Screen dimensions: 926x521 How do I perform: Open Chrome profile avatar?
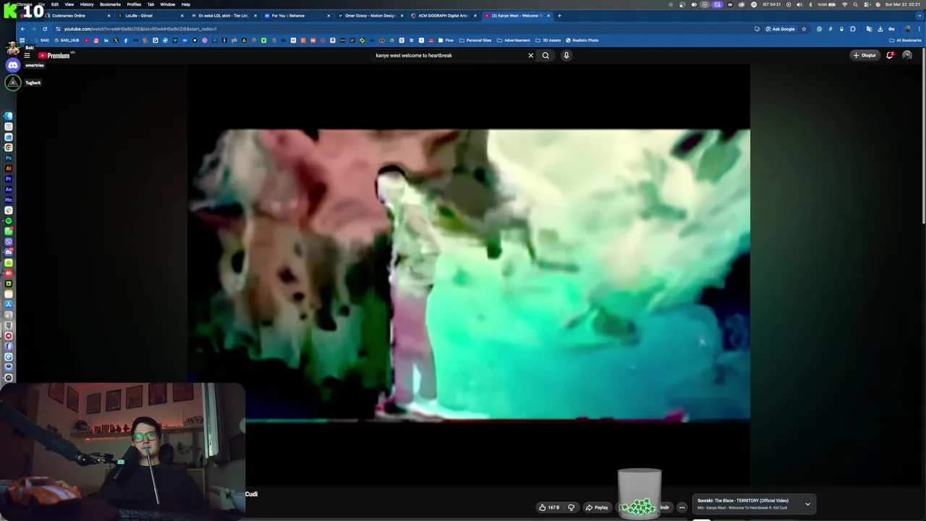(x=908, y=29)
